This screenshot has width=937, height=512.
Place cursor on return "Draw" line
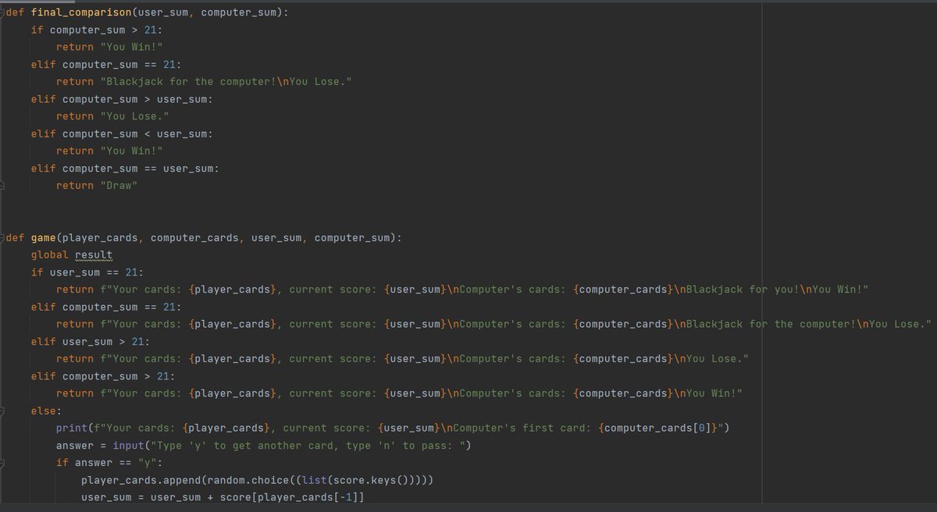(x=97, y=186)
